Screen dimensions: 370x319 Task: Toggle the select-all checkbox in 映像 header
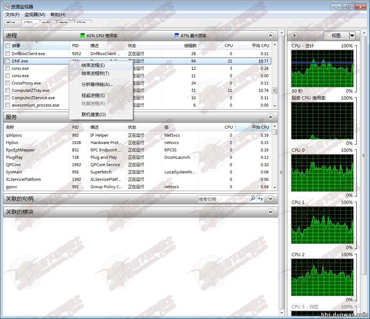7,46
